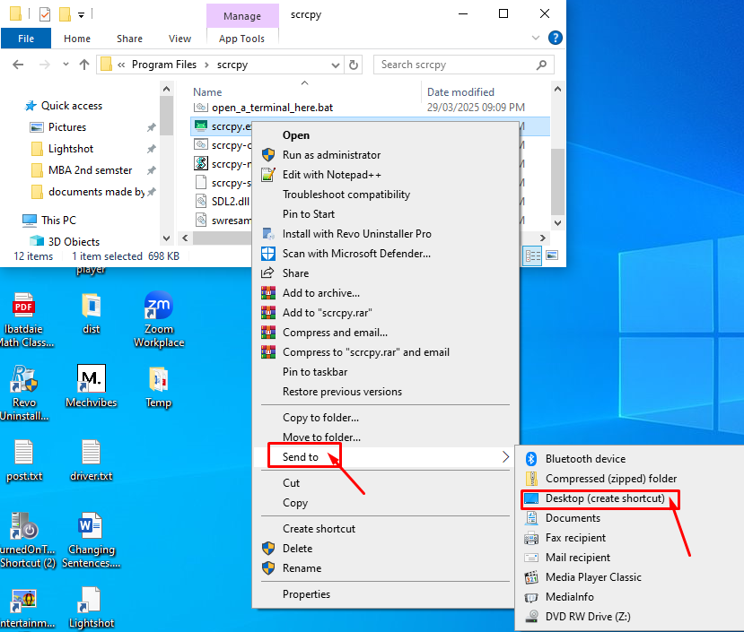Select This PC in navigation pane

[59, 220]
